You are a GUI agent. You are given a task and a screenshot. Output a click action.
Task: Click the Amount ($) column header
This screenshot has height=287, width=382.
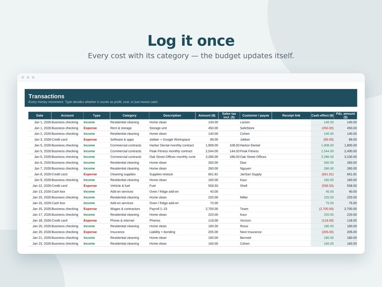pos(207,116)
